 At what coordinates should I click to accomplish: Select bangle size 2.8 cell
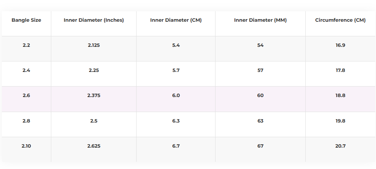pos(26,121)
